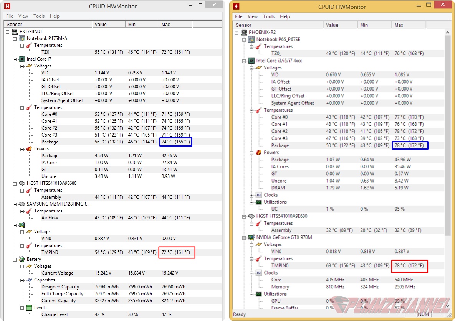
Task: Open the Help menu in right window
Action: pos(285,16)
